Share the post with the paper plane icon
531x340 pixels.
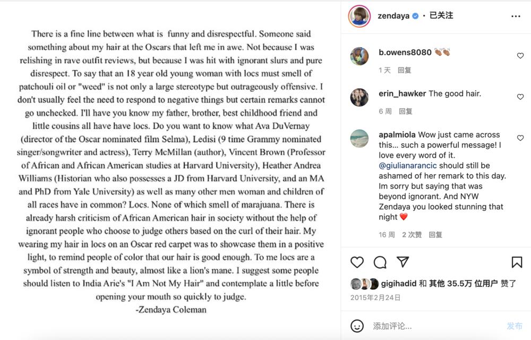[403, 262]
